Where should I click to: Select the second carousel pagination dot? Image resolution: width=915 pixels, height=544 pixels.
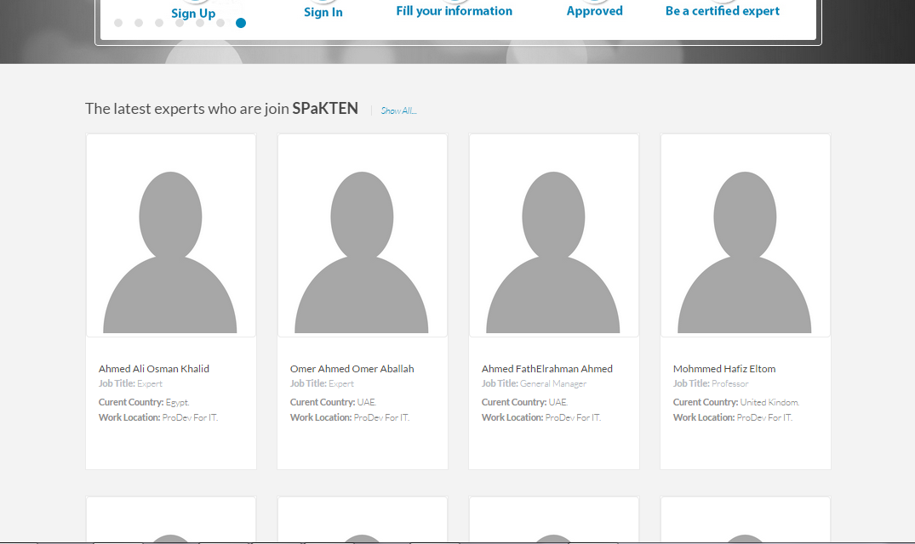pos(139,23)
